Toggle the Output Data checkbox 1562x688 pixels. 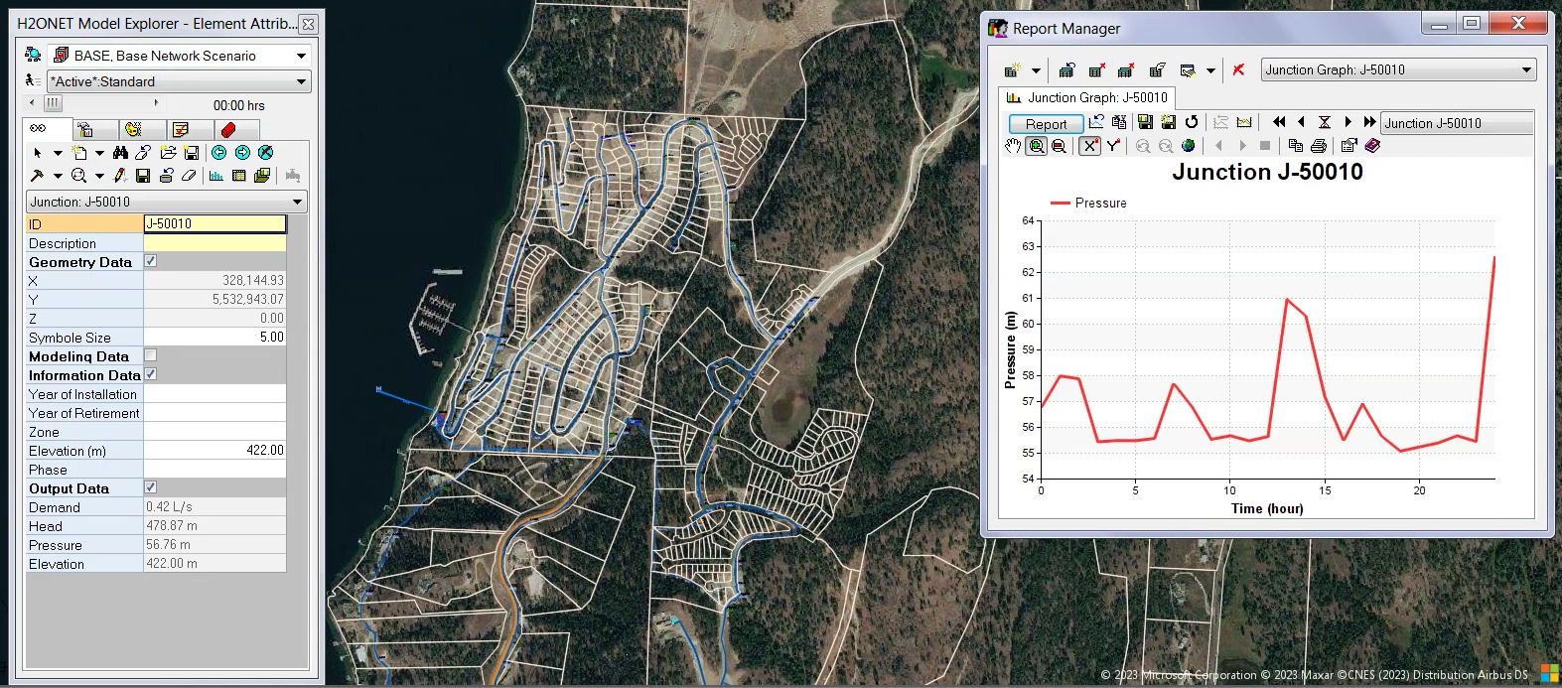[x=151, y=487]
